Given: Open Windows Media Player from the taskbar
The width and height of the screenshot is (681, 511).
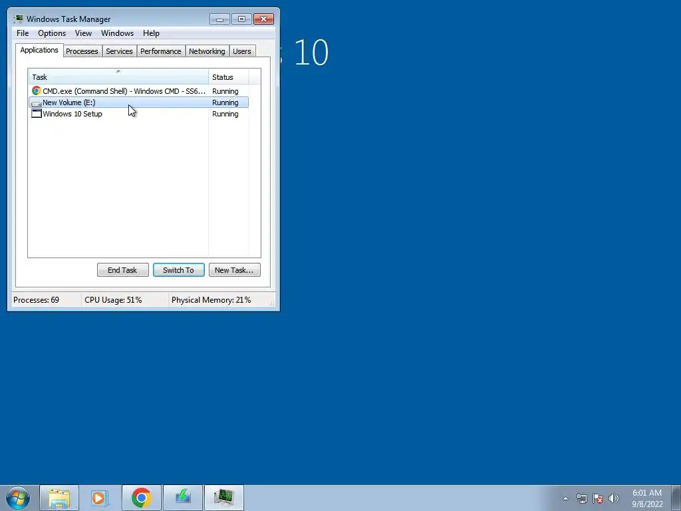Looking at the screenshot, I should point(100,498).
